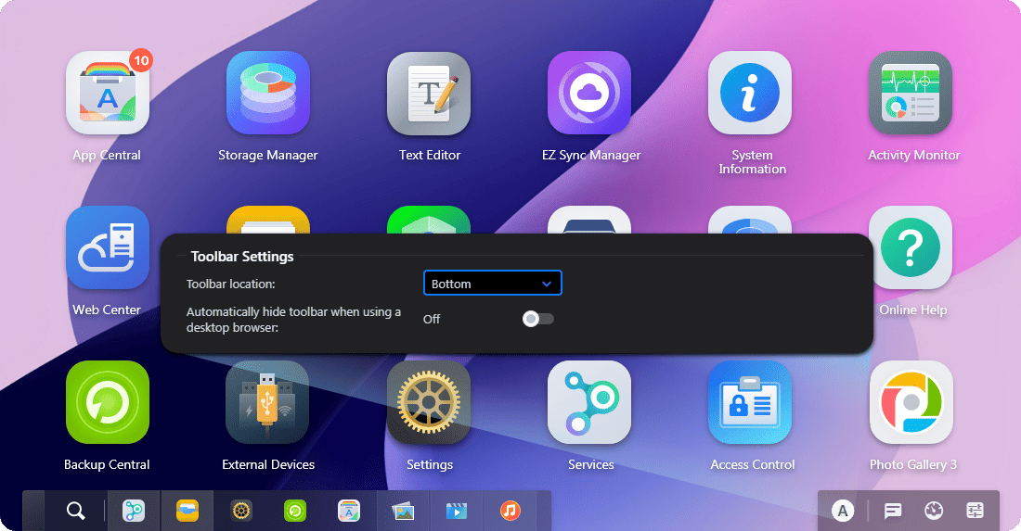Open the photo viewer taskbar icon
The width and height of the screenshot is (1021, 531).
(x=403, y=511)
